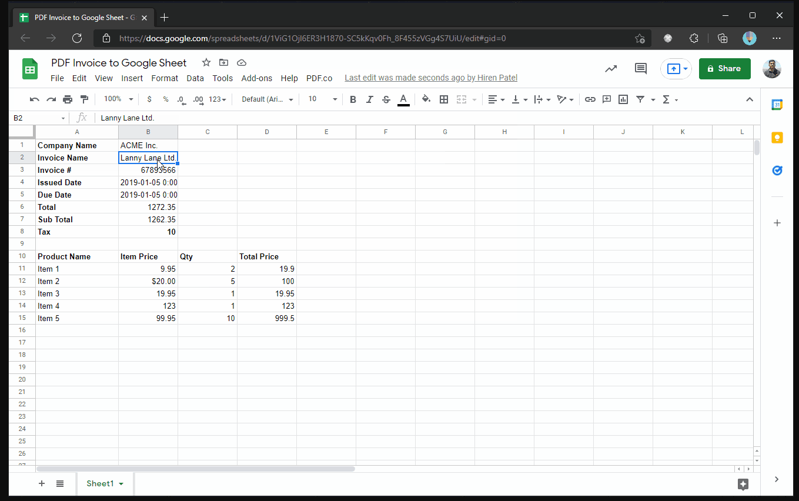The image size is (799, 501).
Task: Insert a chart using toolbar icon
Action: (623, 99)
